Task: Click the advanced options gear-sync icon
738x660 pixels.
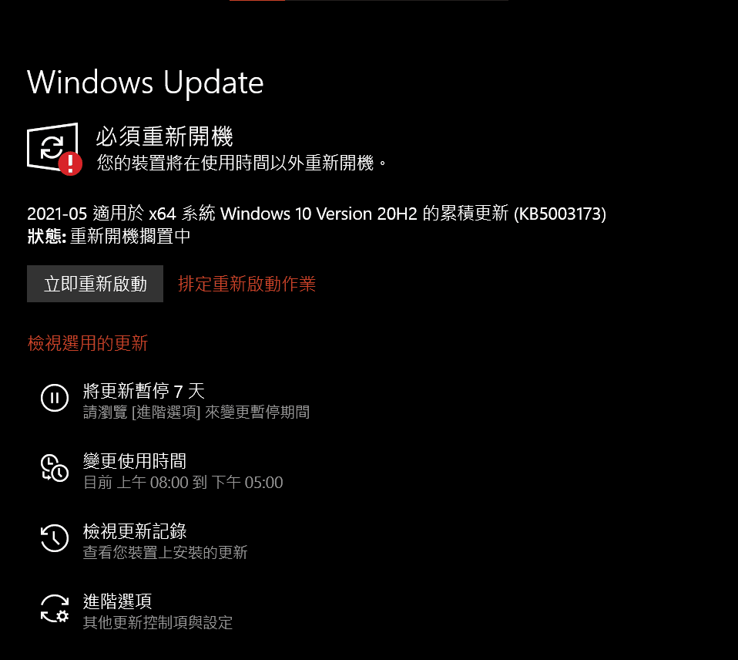Action: pos(55,608)
